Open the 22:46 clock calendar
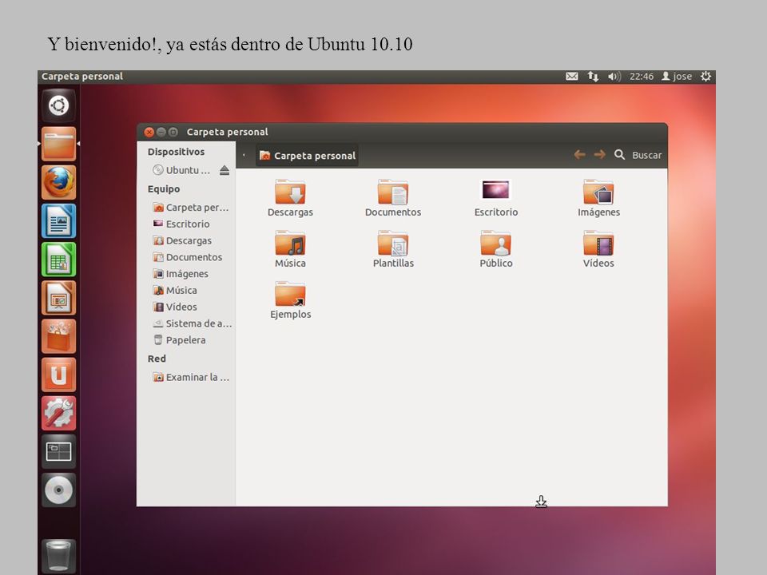This screenshot has height=575, width=767. [642, 77]
